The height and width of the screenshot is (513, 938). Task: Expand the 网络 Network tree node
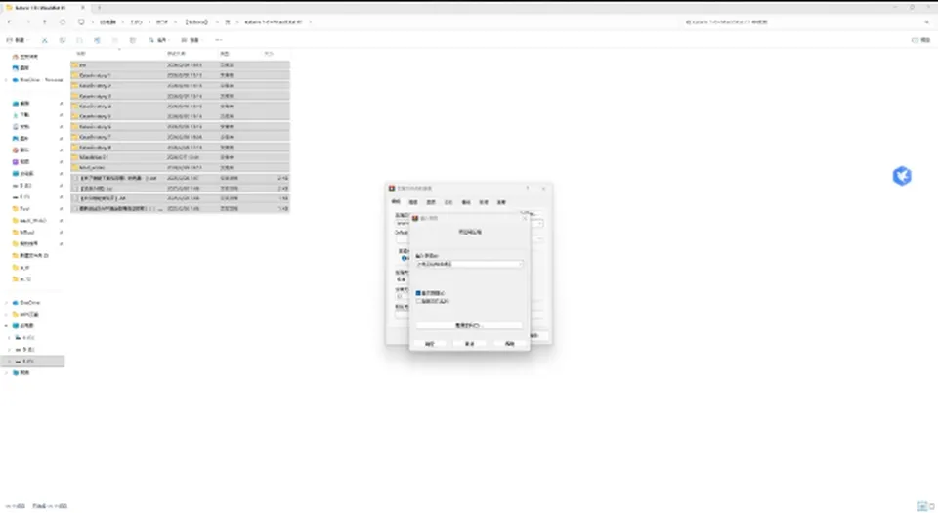click(7, 372)
